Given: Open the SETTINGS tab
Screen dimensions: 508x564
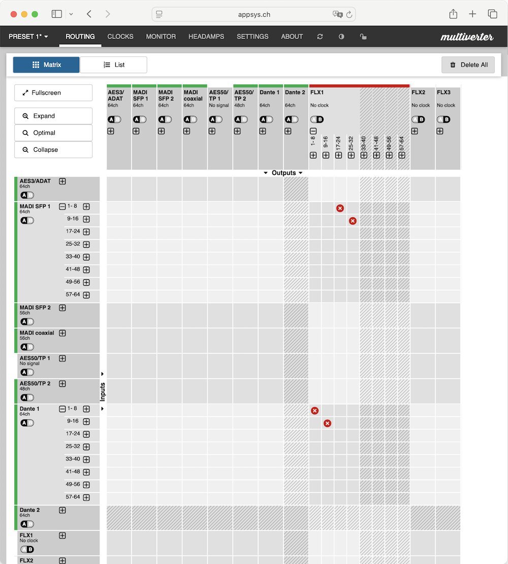Looking at the screenshot, I should tap(252, 37).
